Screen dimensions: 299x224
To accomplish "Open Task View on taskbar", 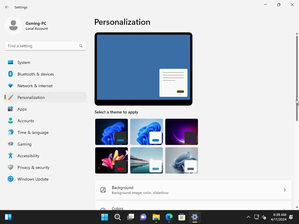I will pyautogui.click(x=131, y=217).
